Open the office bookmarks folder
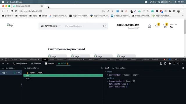 (x=43, y=16)
